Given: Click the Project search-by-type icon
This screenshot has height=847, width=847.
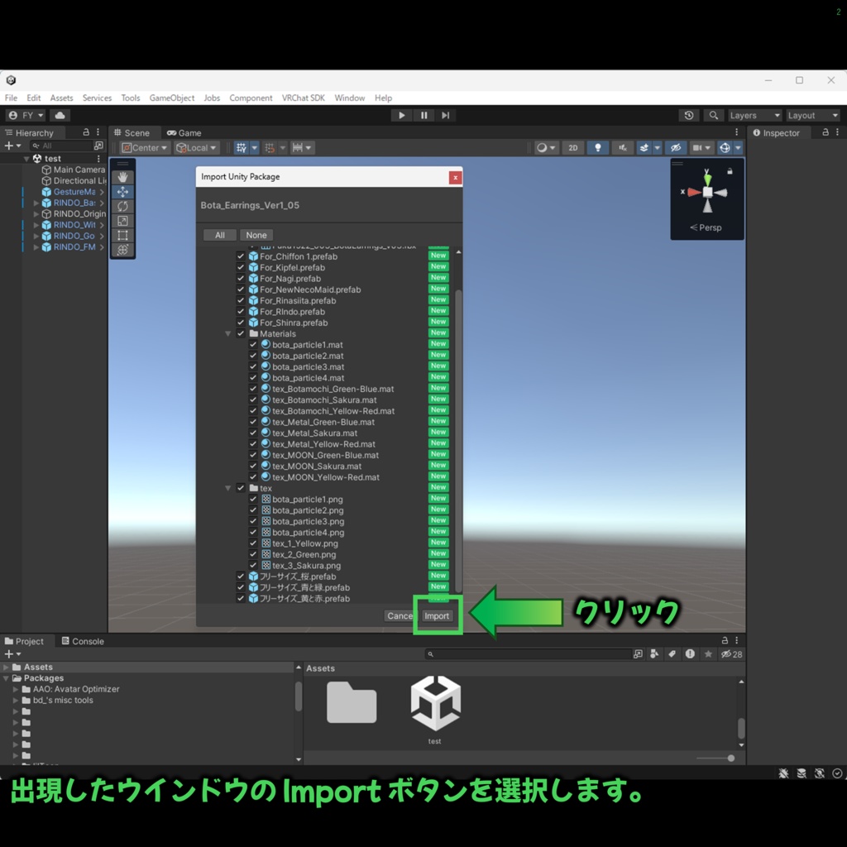Looking at the screenshot, I should 654,654.
